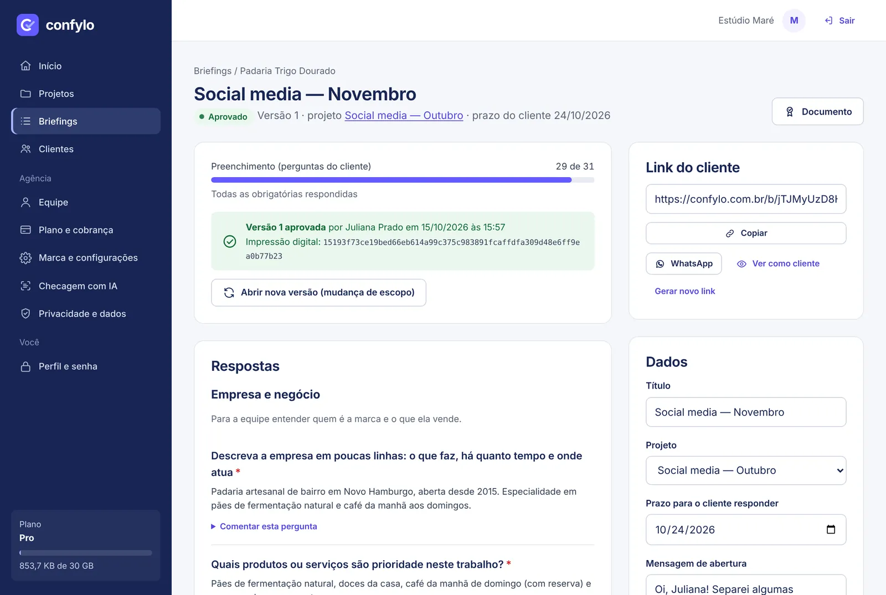The height and width of the screenshot is (595, 886).
Task: Click the Equipe person icon
Action: (x=25, y=203)
